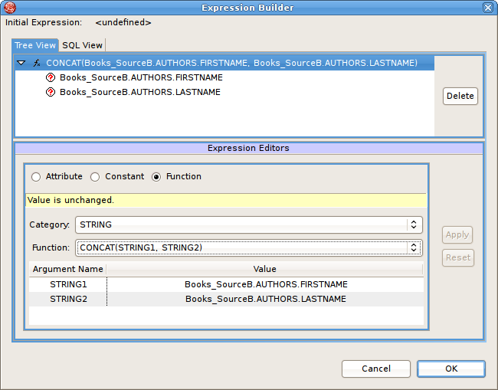Image resolution: width=498 pixels, height=390 pixels.
Task: Click the red icon beside Books_SourceB.AUTHORS.LASTNAME
Action: (x=51, y=92)
